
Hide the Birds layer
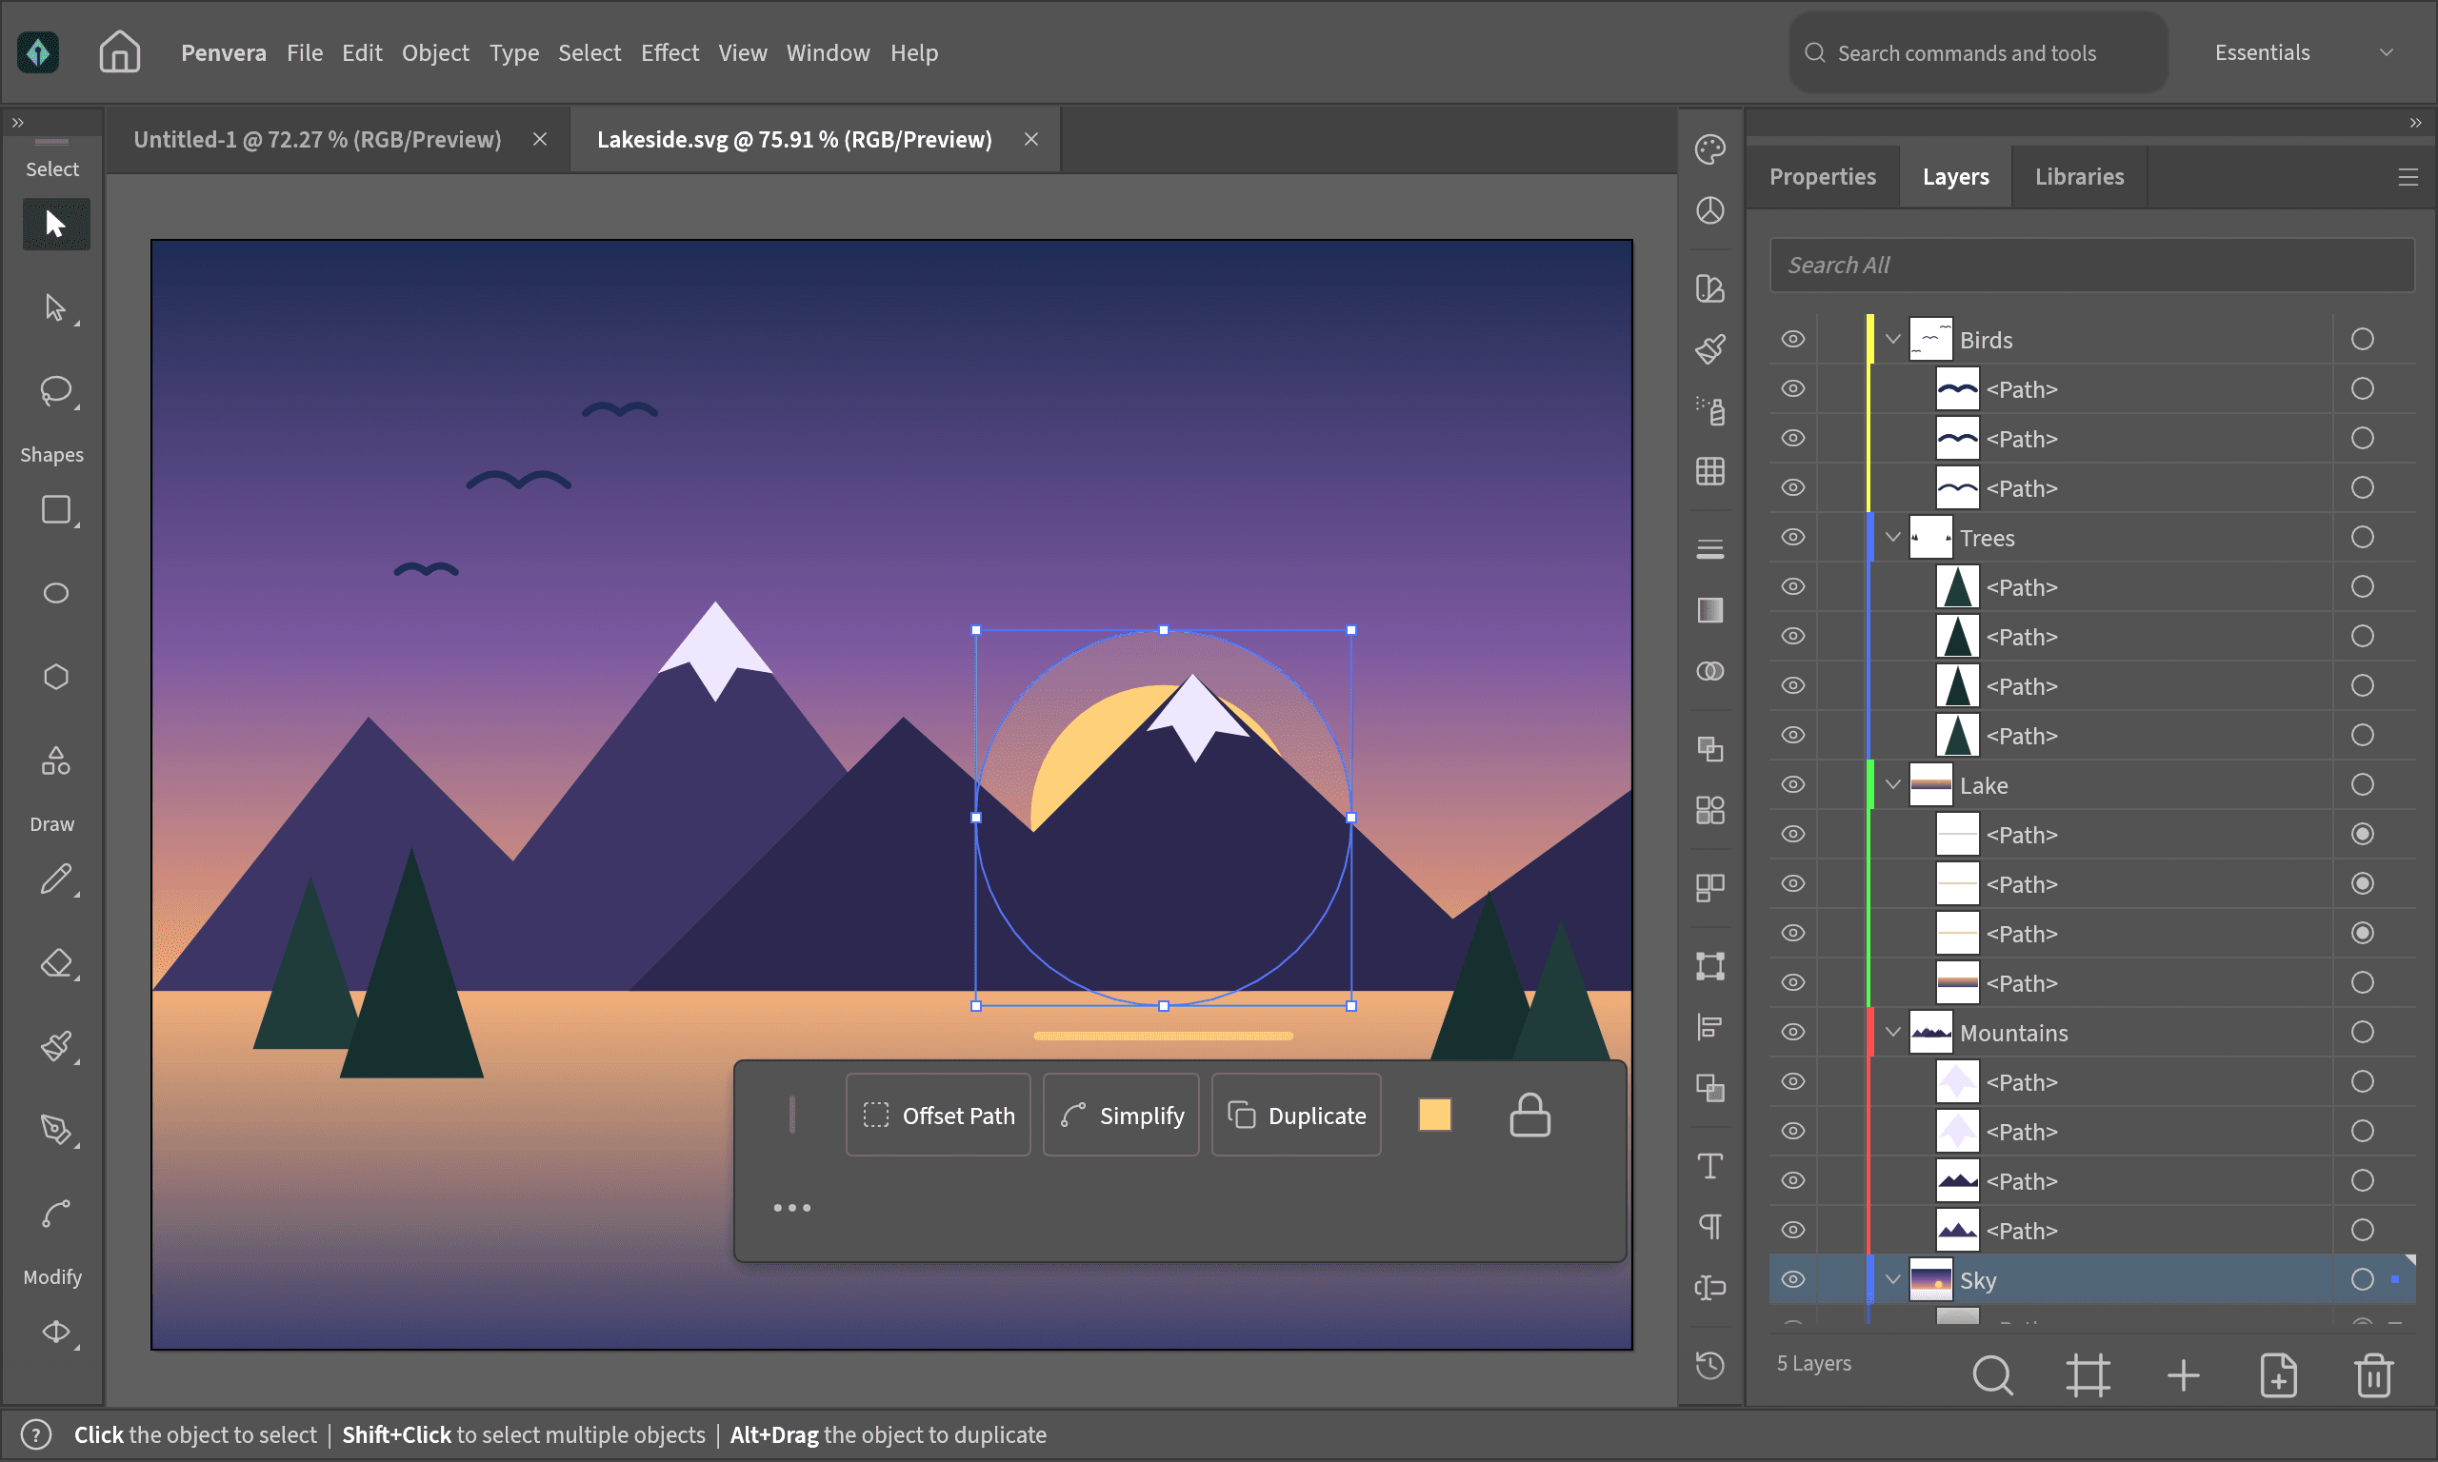[1792, 339]
